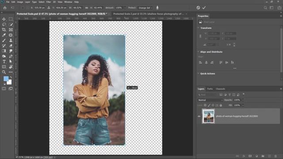Collapse the Align and Distribute section
This screenshot has width=283, height=159.
(199, 52)
